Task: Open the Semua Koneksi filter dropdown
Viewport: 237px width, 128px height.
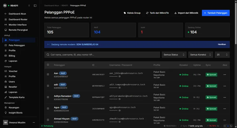Action: [201, 55]
